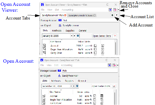Open File menu in Open Account window
The width and height of the screenshot is (155, 105).
[x=42, y=65]
